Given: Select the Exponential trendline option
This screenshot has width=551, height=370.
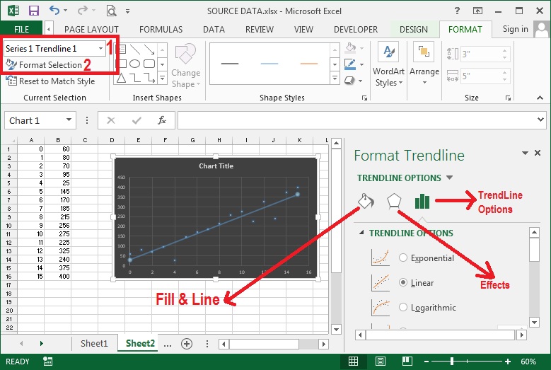Looking at the screenshot, I should tap(403, 258).
